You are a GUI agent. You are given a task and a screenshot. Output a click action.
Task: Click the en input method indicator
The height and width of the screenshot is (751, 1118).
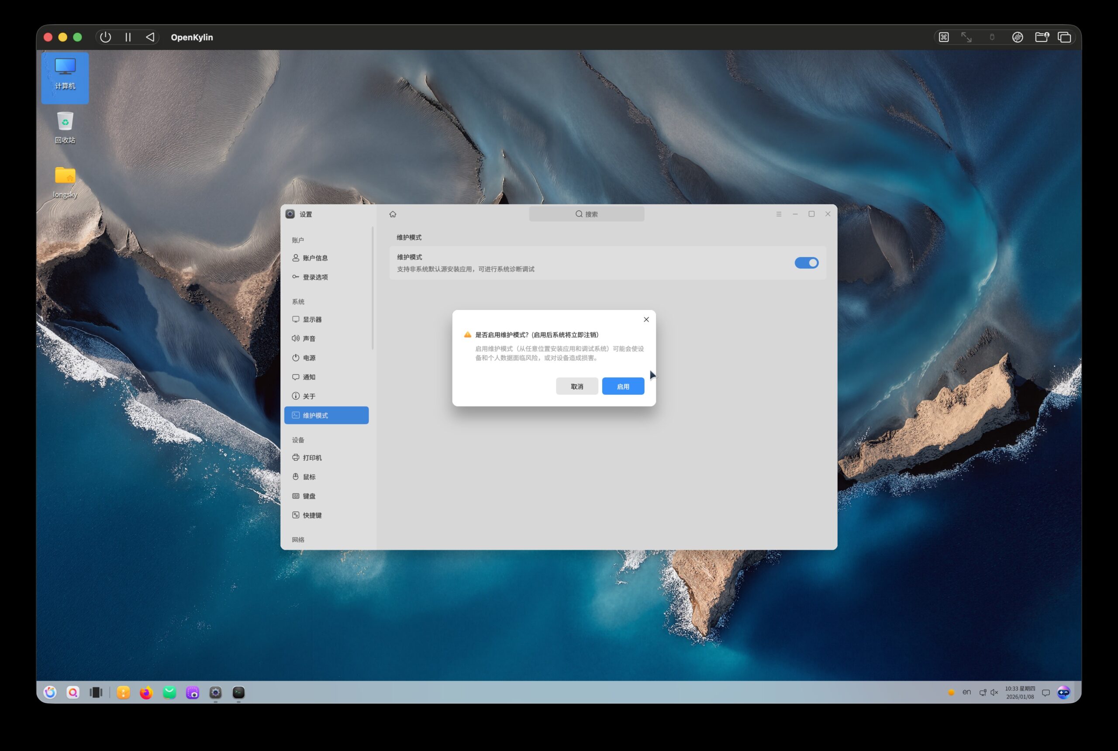coord(966,692)
